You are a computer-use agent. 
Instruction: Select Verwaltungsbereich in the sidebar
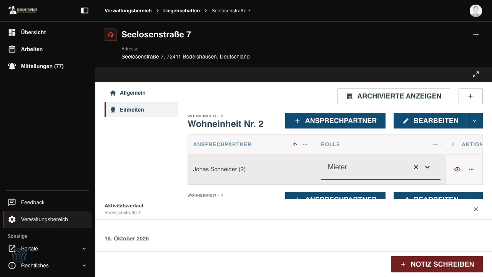coord(48,219)
